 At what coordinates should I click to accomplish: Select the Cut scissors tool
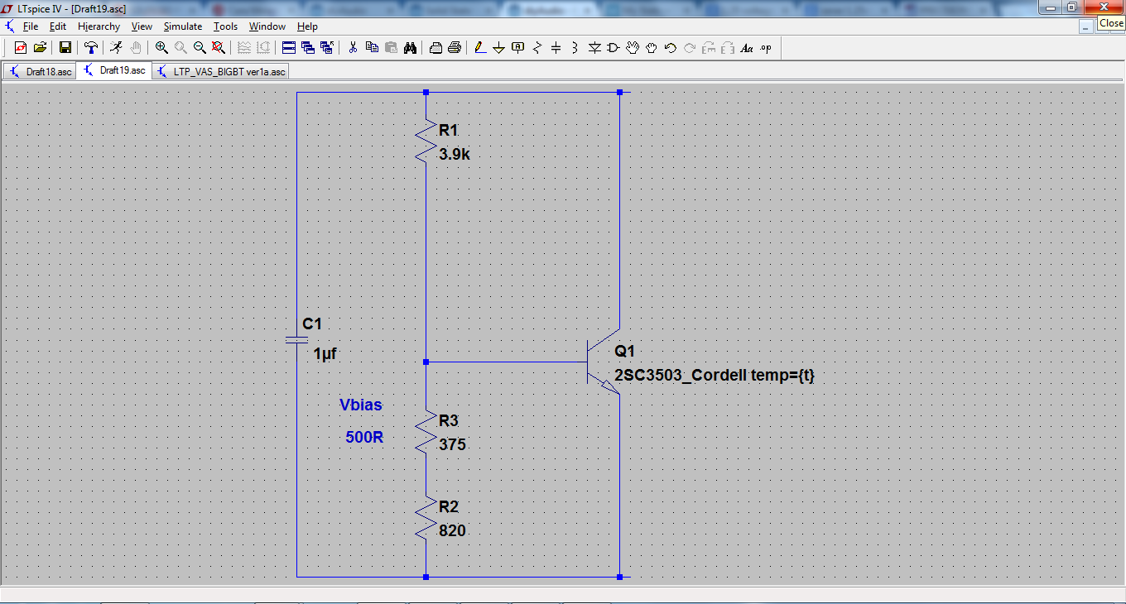(353, 48)
